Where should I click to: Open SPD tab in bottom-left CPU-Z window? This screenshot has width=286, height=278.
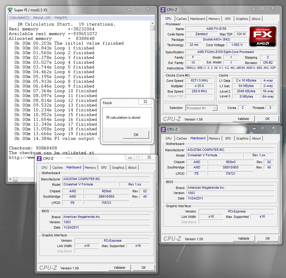click(x=104, y=167)
